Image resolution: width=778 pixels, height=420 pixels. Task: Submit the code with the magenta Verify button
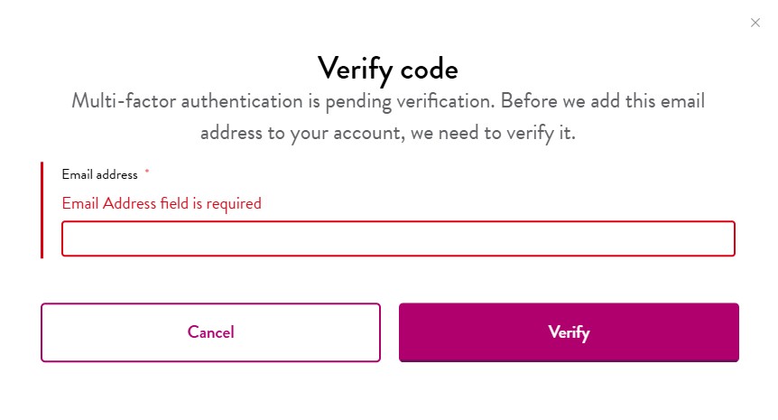pos(569,332)
